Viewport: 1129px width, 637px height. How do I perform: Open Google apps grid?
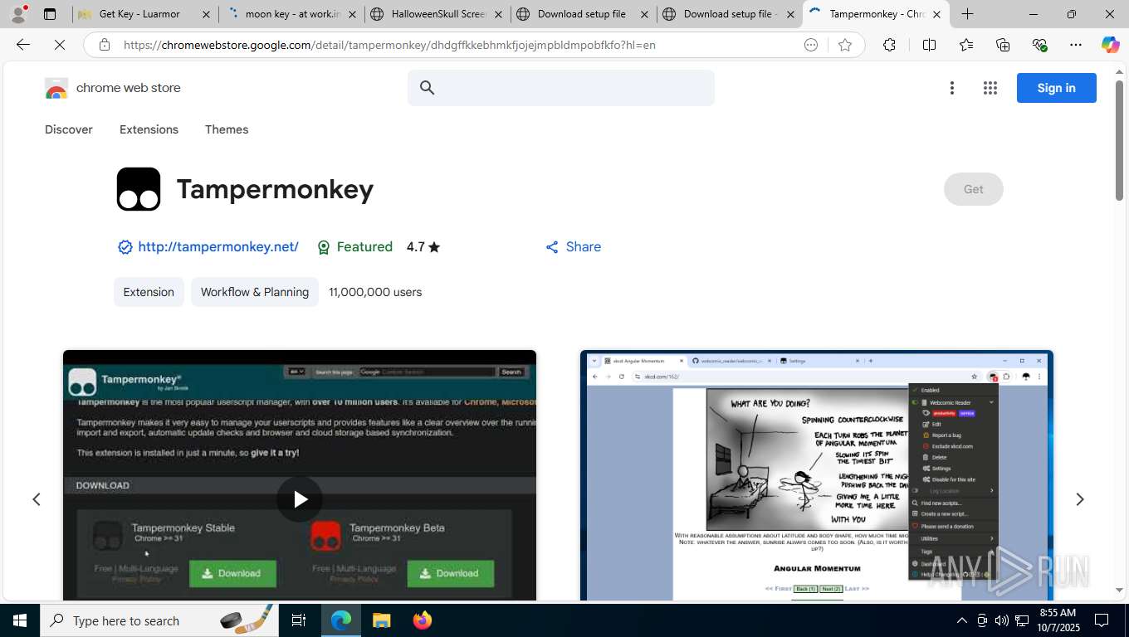click(990, 88)
